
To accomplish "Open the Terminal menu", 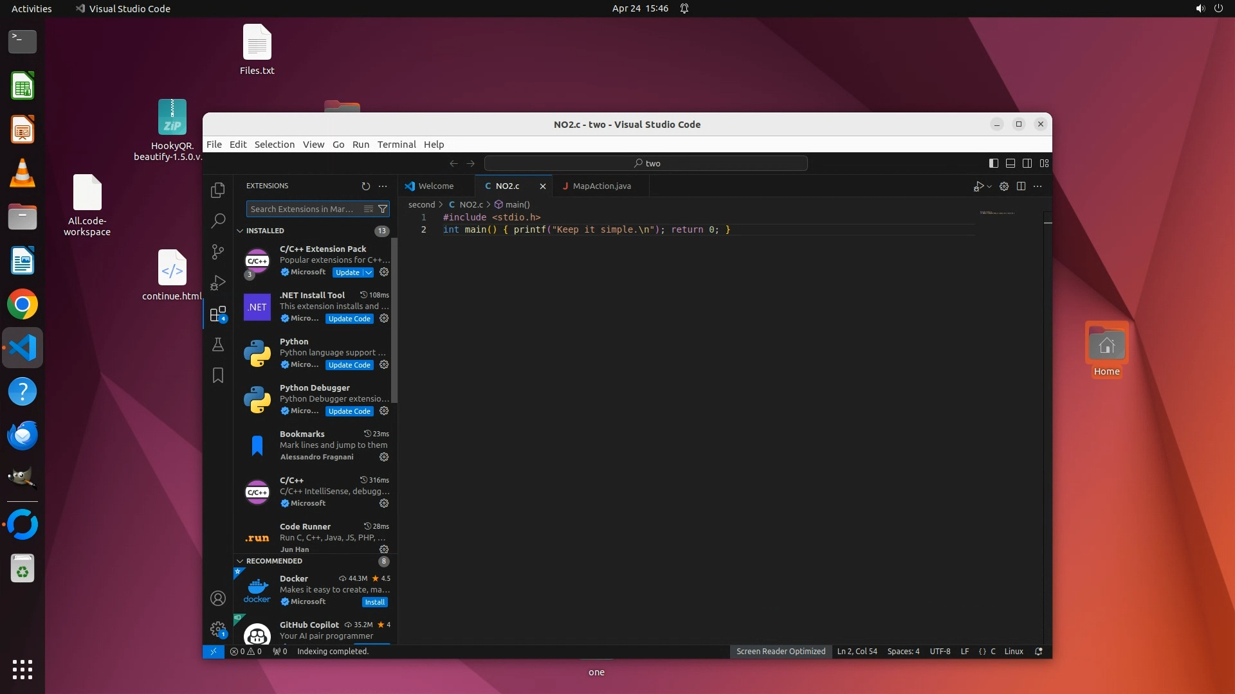I will 396,145.
